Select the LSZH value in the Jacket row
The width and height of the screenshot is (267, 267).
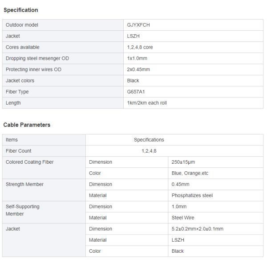(x=133, y=36)
